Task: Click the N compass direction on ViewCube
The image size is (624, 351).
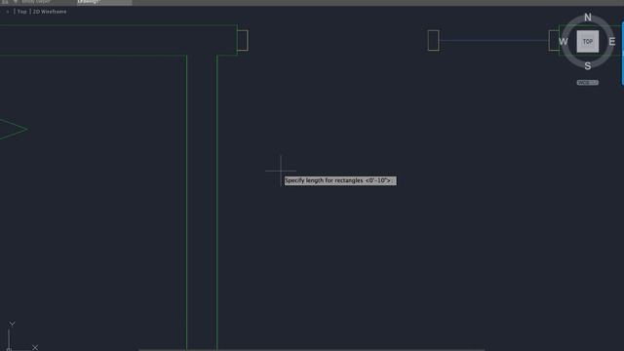Action: pos(588,18)
